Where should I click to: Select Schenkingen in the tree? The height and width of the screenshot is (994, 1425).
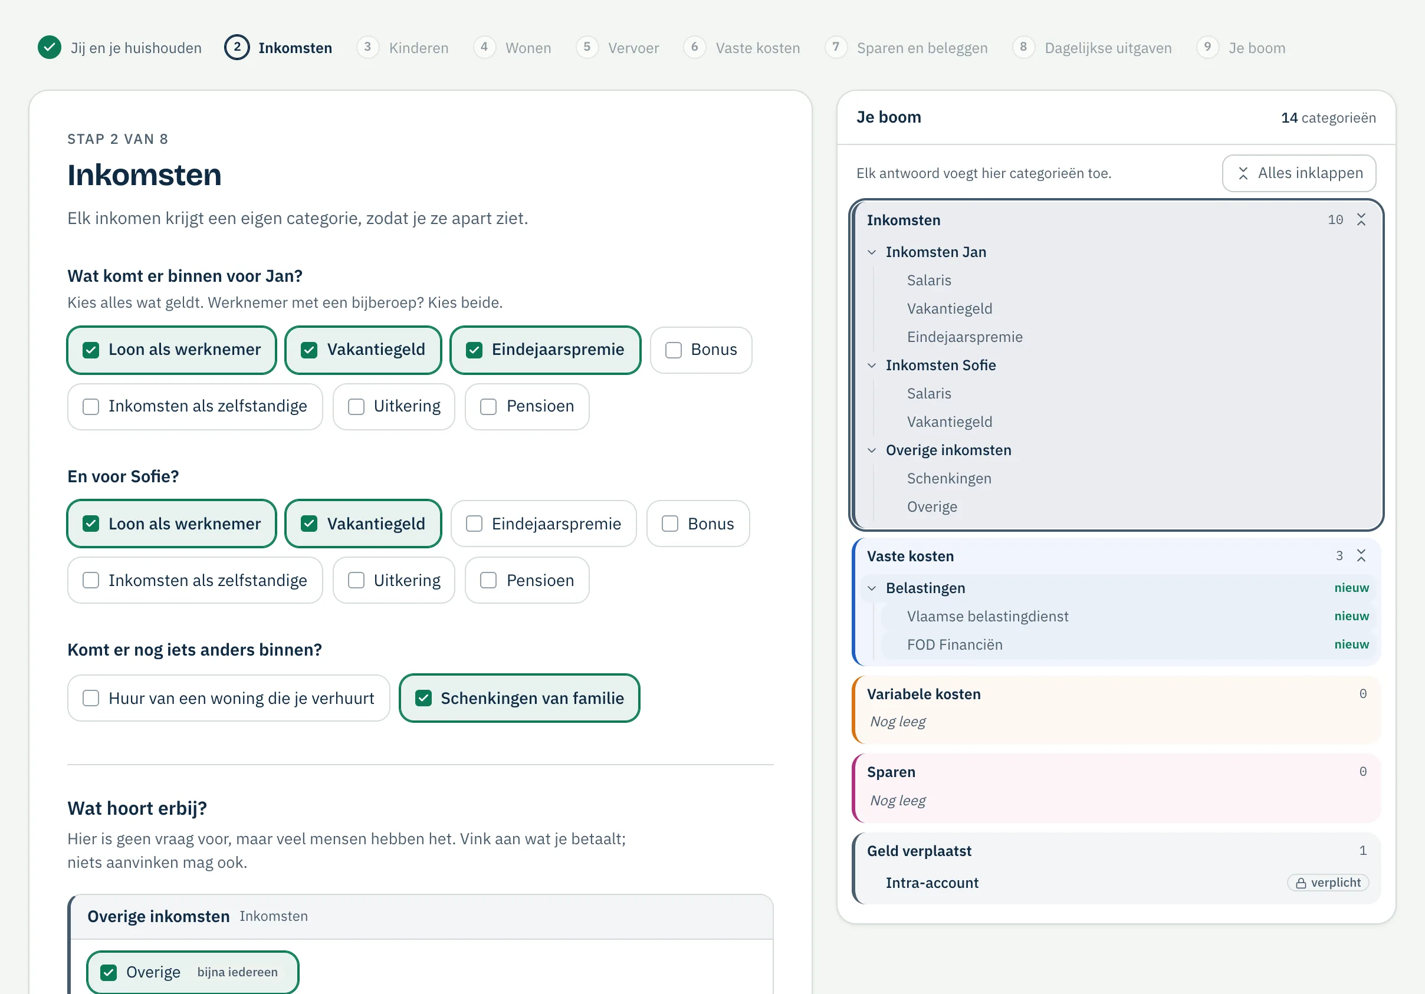(x=949, y=478)
